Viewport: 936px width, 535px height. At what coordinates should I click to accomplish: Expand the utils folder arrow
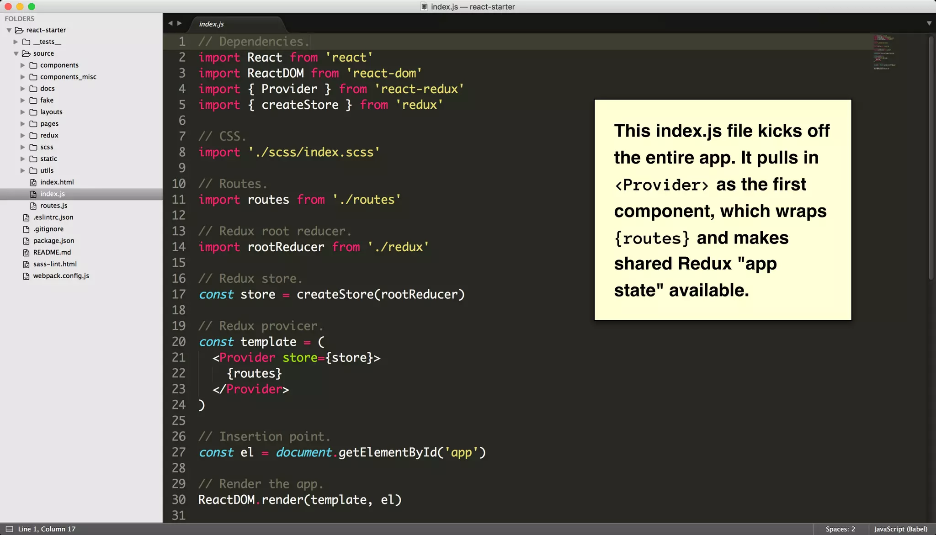click(x=23, y=170)
